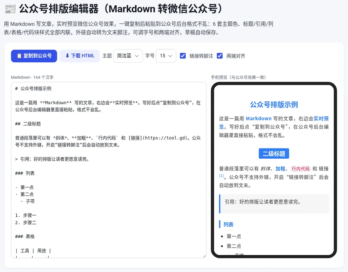Open the 主题 dropdown showing 简洁蓝
The width and height of the screenshot is (348, 272).
pos(128,56)
